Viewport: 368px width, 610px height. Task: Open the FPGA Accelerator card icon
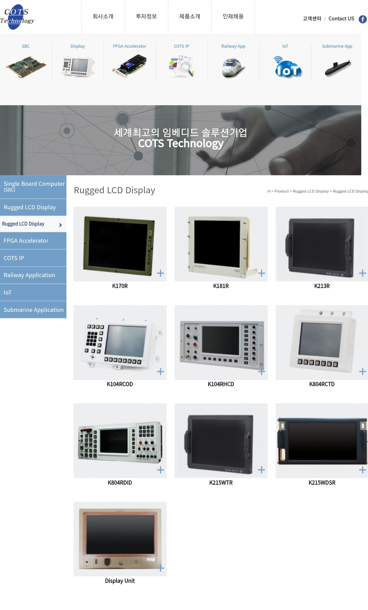[x=129, y=66]
